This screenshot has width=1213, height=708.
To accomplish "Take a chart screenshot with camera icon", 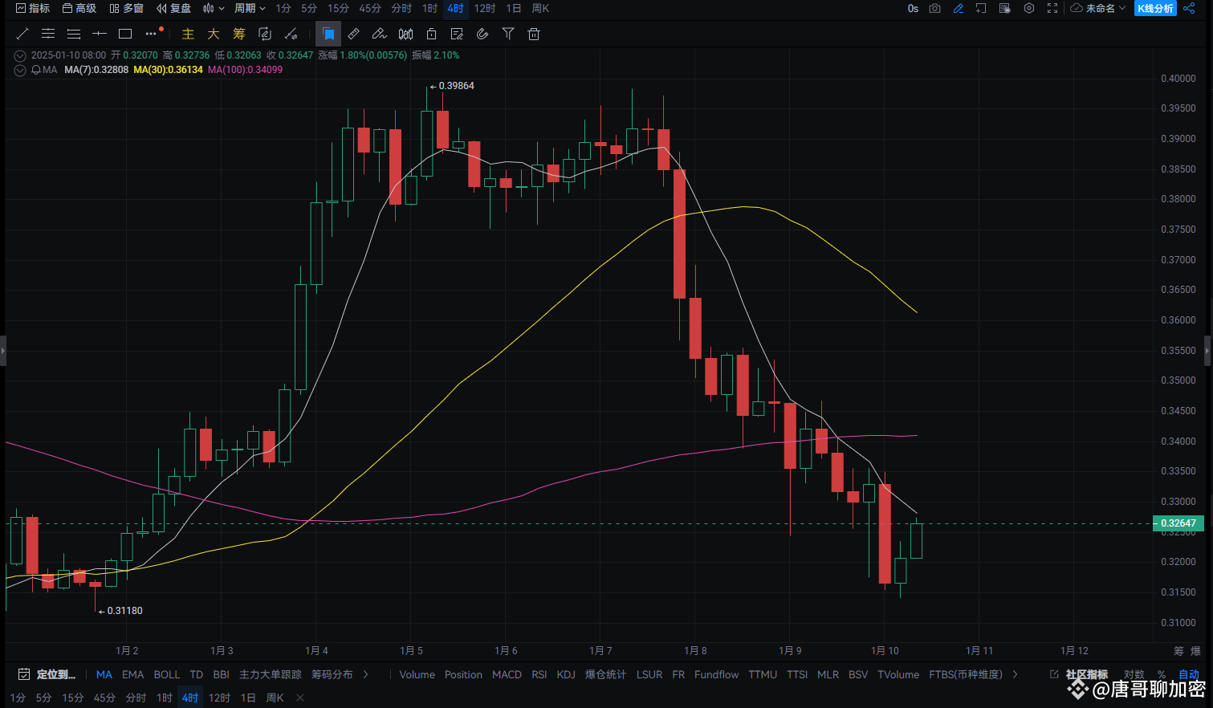I will pos(935,8).
